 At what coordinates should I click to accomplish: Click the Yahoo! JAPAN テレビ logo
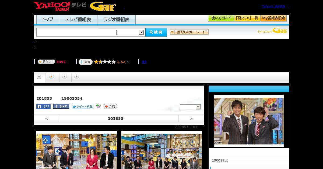[x=60, y=6]
